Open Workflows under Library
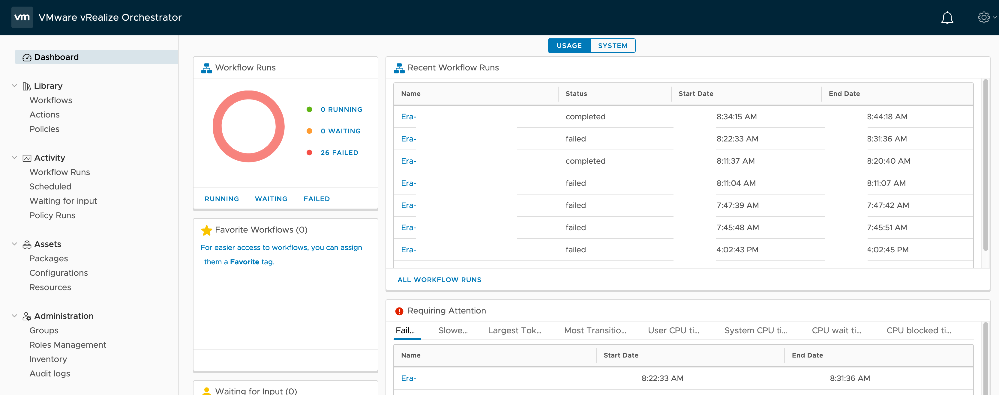Viewport: 999px width, 395px height. [x=51, y=100]
